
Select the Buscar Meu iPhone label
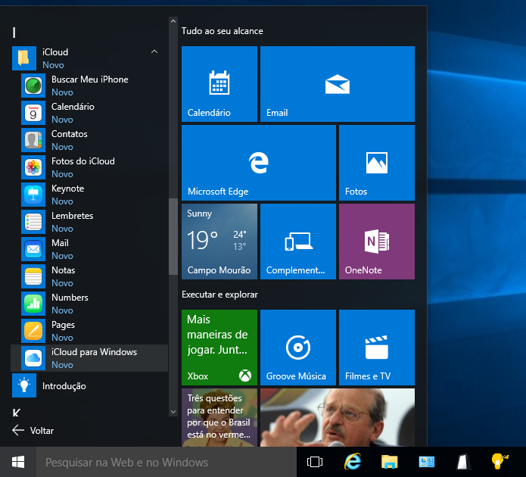(90, 79)
